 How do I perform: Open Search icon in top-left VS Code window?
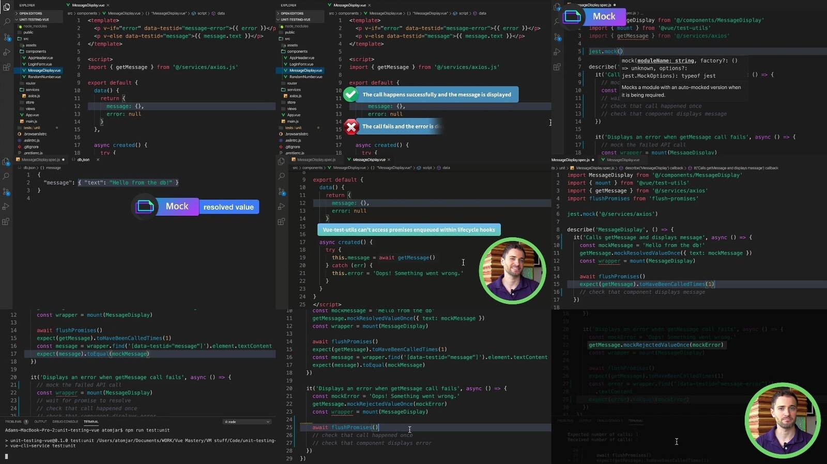pyautogui.click(x=7, y=22)
